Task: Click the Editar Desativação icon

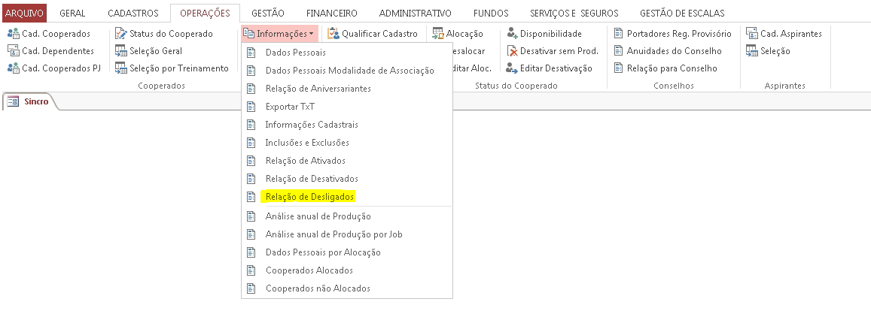Action: click(x=512, y=68)
